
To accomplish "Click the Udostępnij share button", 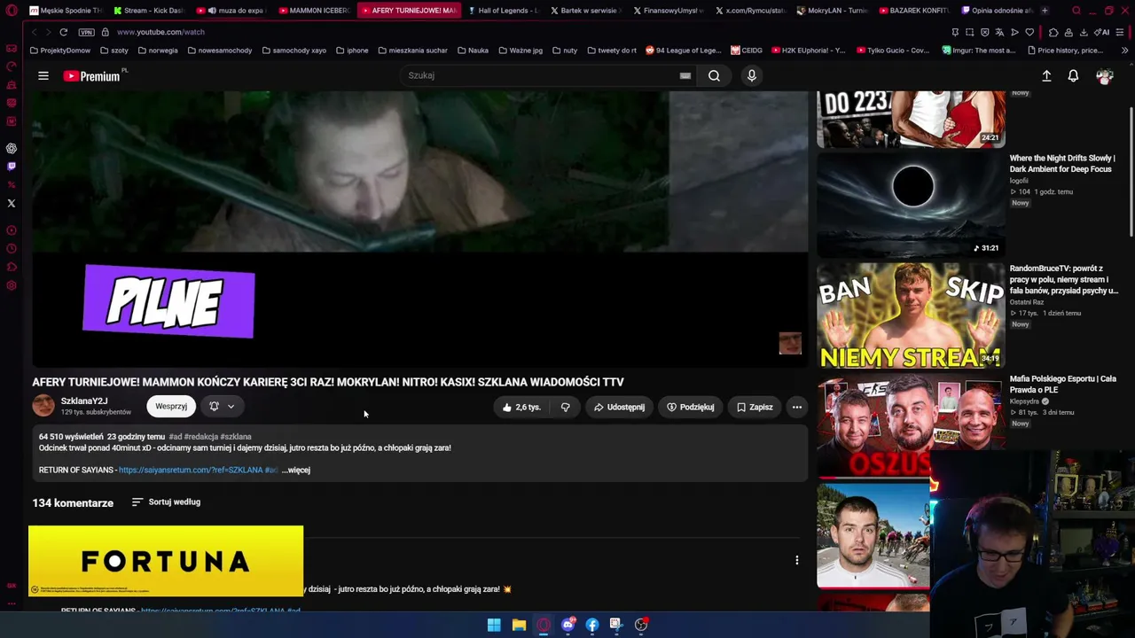I will click(x=619, y=408).
